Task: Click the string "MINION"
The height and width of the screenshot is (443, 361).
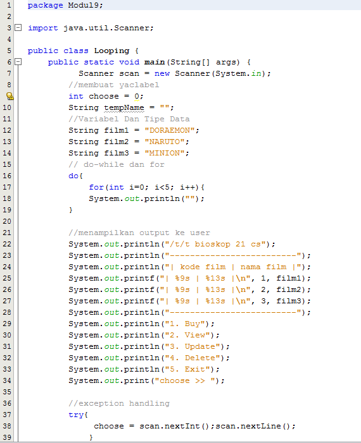Action: (165, 153)
